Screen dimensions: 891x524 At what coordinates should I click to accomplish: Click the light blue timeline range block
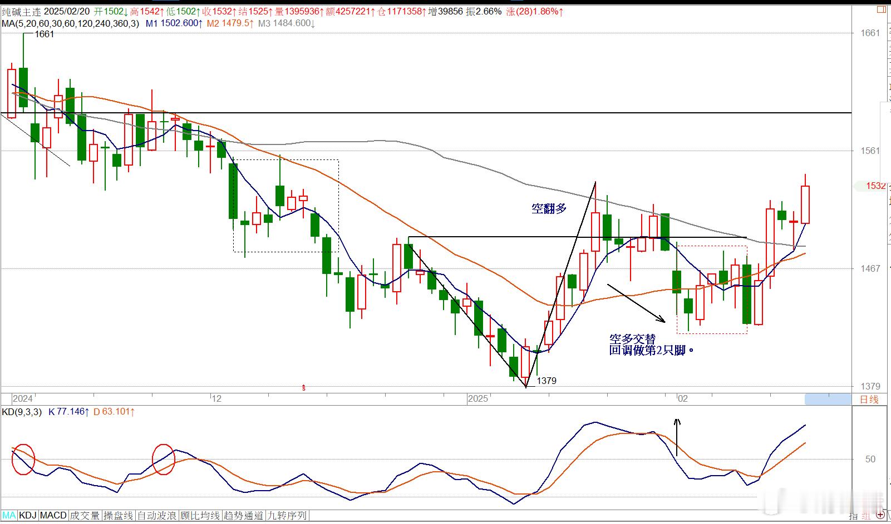point(828,398)
